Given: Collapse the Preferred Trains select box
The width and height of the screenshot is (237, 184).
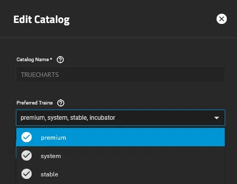Looking at the screenshot, I should (121, 118).
